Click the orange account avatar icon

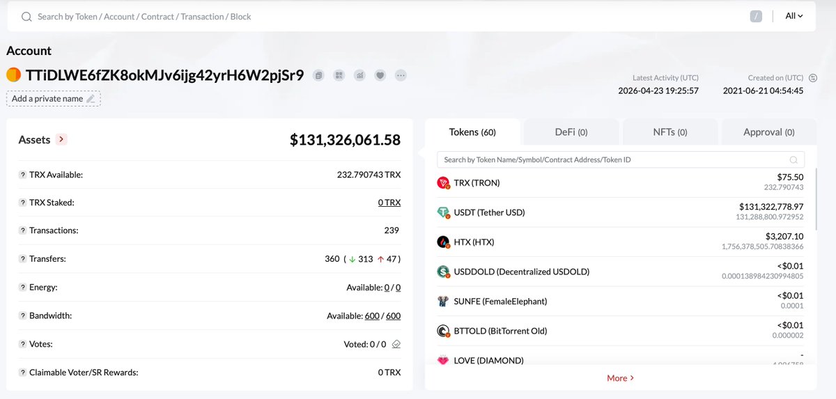[x=13, y=75]
